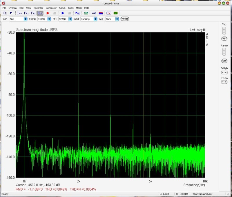The image size is (232, 197).
Task: Click the gray stop button after red play
Action: click(x=55, y=13)
